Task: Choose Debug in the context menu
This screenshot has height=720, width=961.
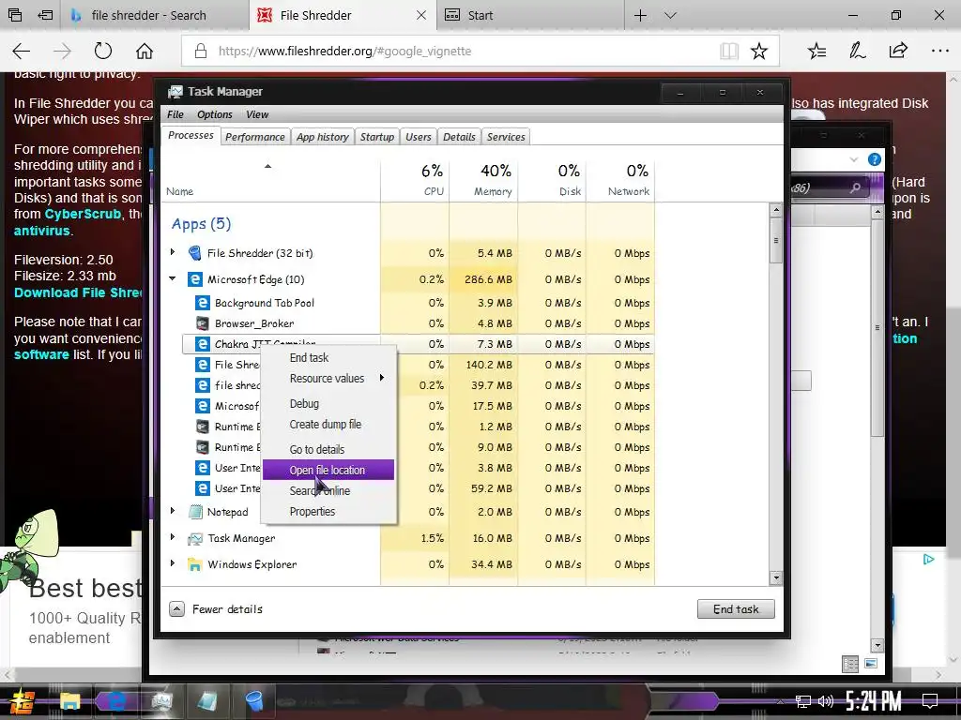Action: [x=328, y=403]
